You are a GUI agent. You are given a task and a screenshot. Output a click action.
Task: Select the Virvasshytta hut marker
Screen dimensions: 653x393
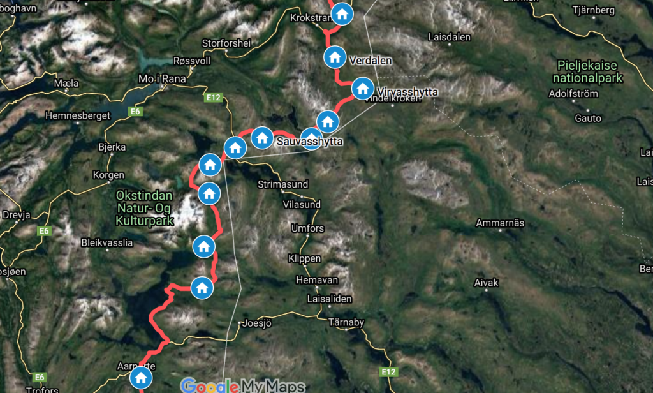click(x=362, y=88)
